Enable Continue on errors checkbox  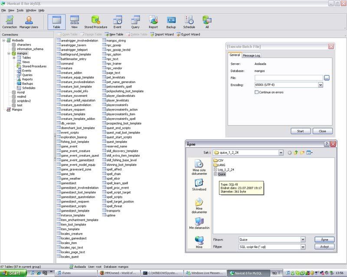point(256,92)
